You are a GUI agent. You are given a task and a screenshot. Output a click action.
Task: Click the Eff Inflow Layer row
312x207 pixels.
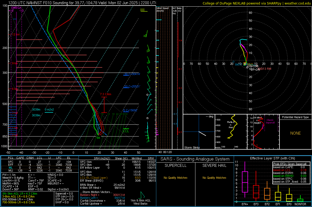pyautogui.click(x=118, y=168)
